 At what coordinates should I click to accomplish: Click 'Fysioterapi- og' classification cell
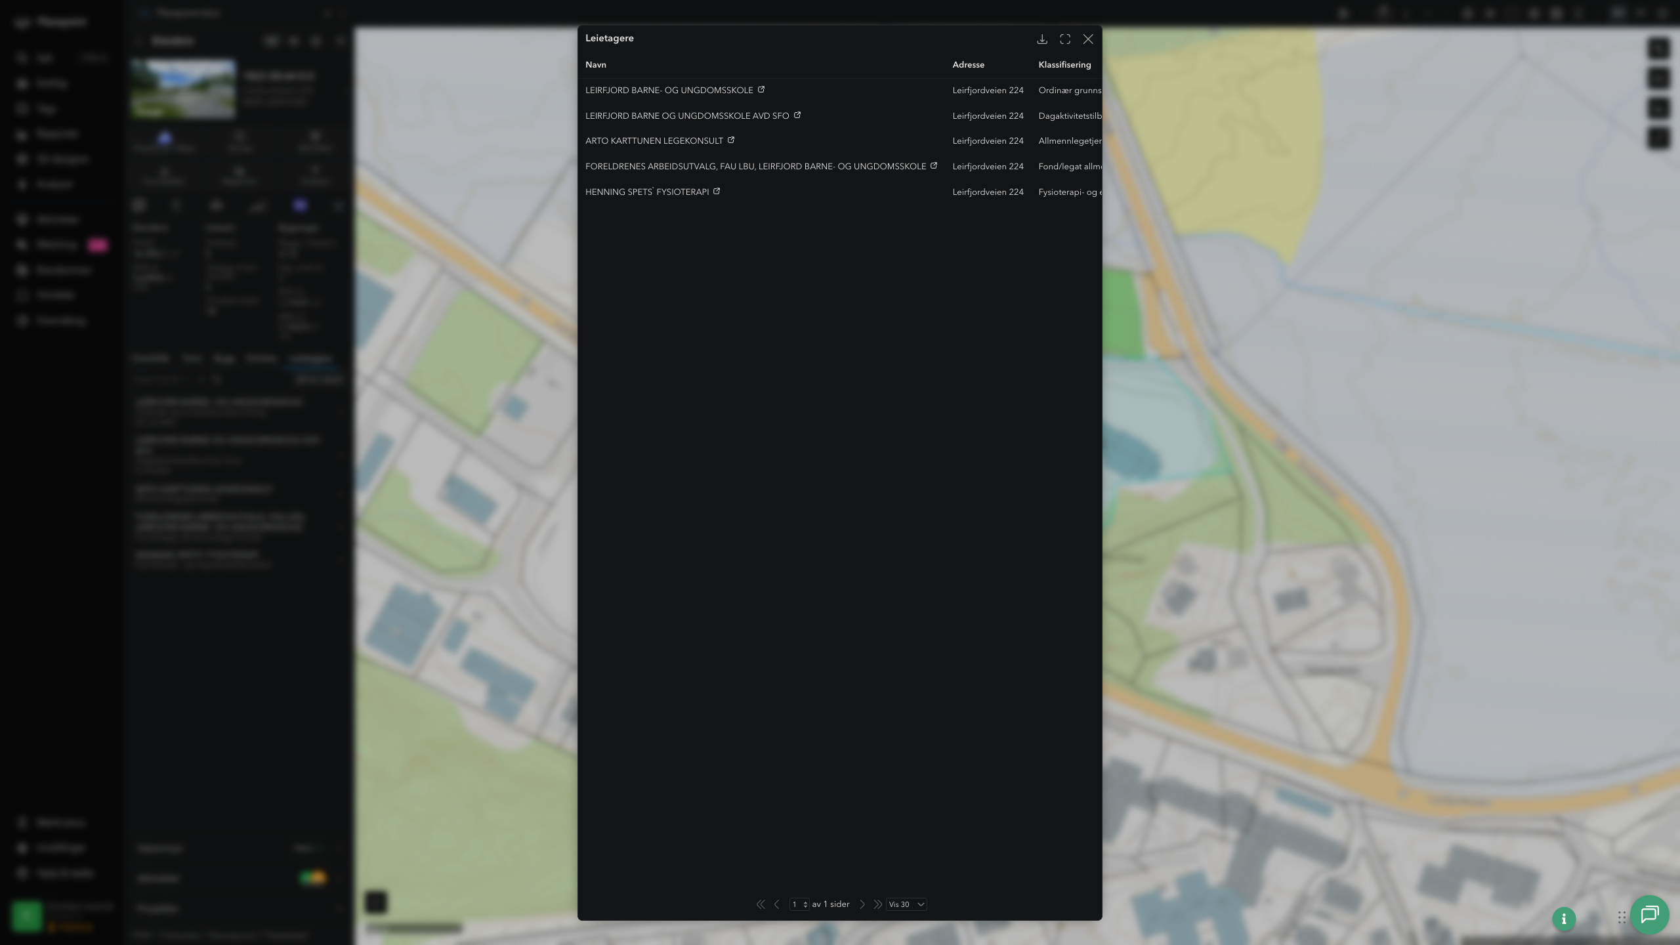(1070, 192)
